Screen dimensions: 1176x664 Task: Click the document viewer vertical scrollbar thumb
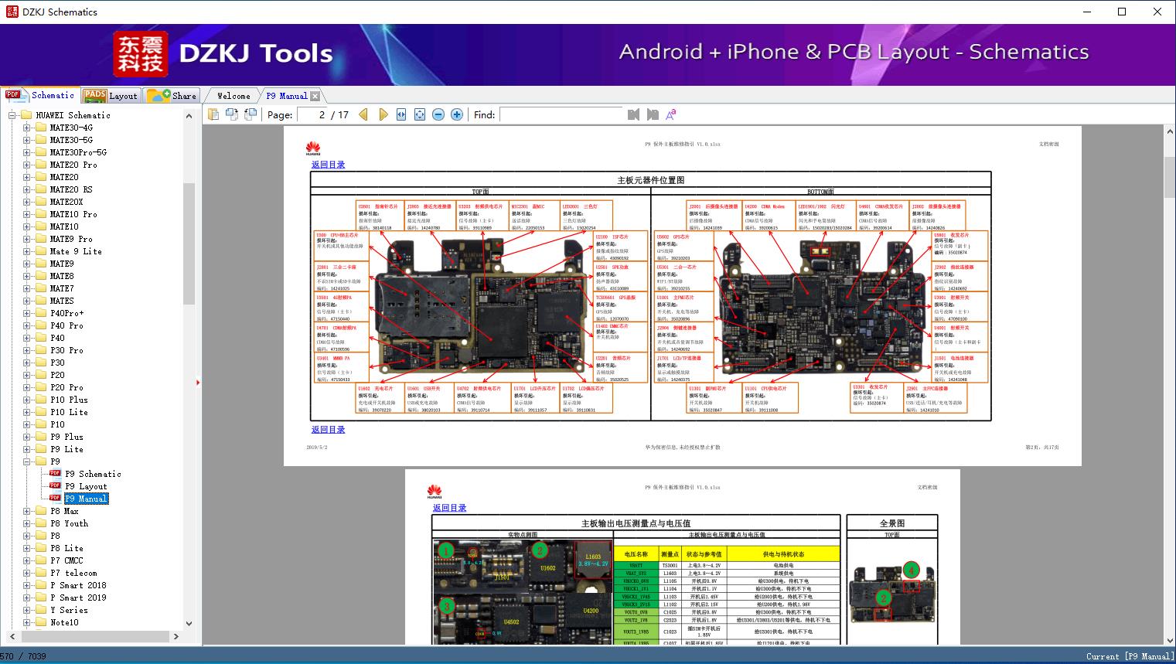click(1170, 176)
